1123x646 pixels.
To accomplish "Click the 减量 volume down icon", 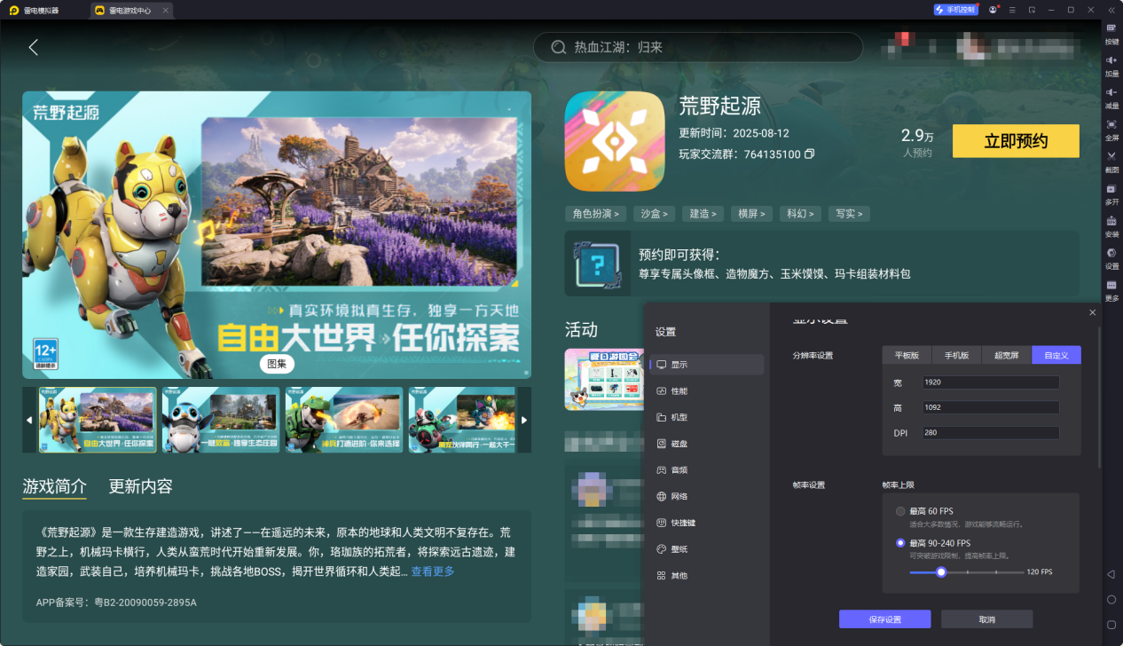I will pos(1111,98).
